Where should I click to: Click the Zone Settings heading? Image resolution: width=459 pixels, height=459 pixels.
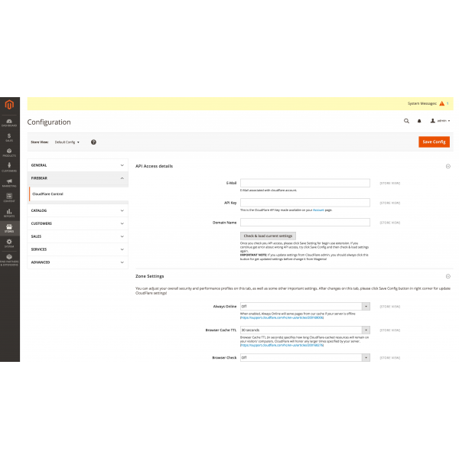tap(150, 276)
